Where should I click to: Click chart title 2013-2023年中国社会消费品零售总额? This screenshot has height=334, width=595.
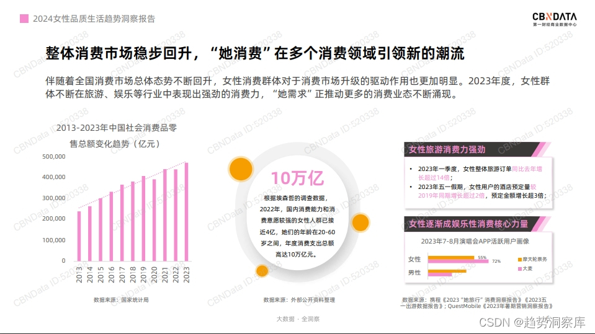117,136
